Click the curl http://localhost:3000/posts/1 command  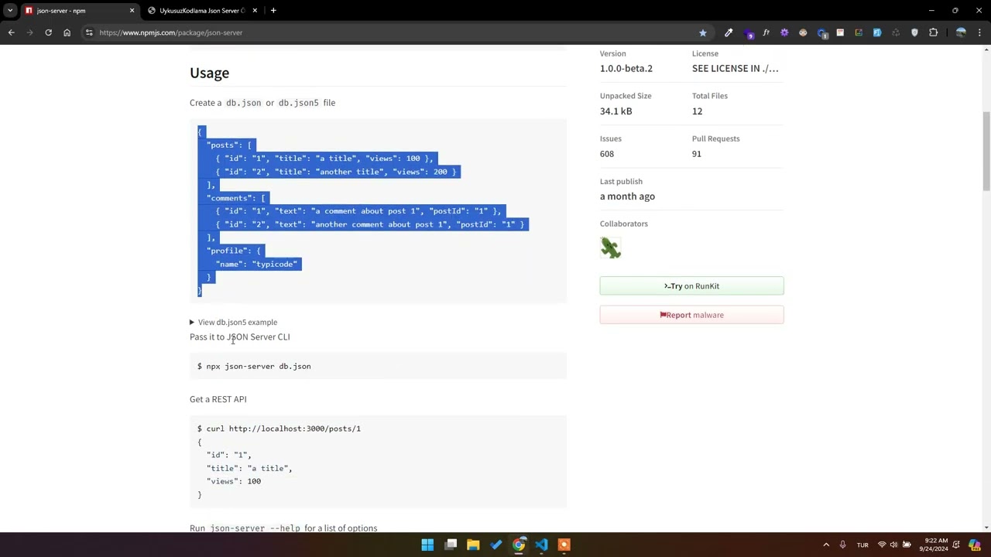click(x=283, y=428)
